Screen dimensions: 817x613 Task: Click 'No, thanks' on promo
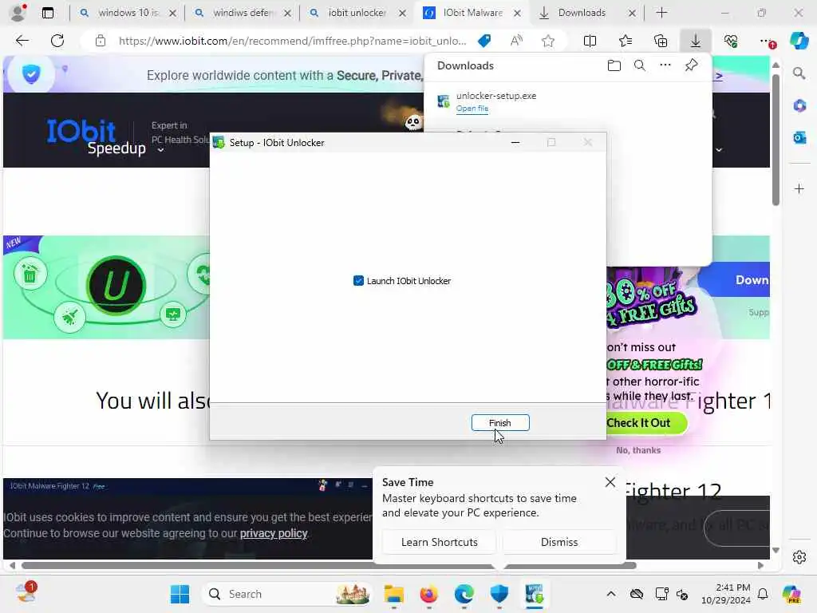pos(638,450)
